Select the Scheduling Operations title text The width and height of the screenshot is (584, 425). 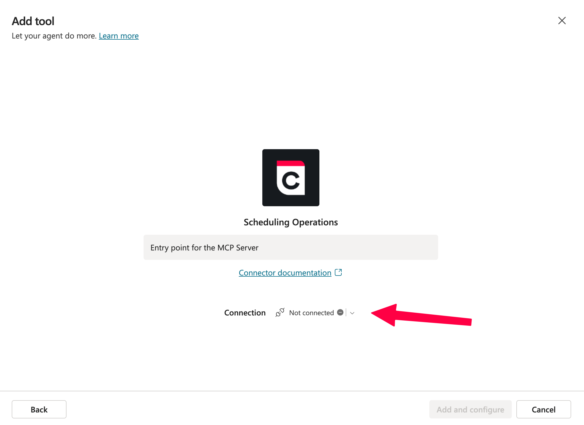click(x=291, y=222)
